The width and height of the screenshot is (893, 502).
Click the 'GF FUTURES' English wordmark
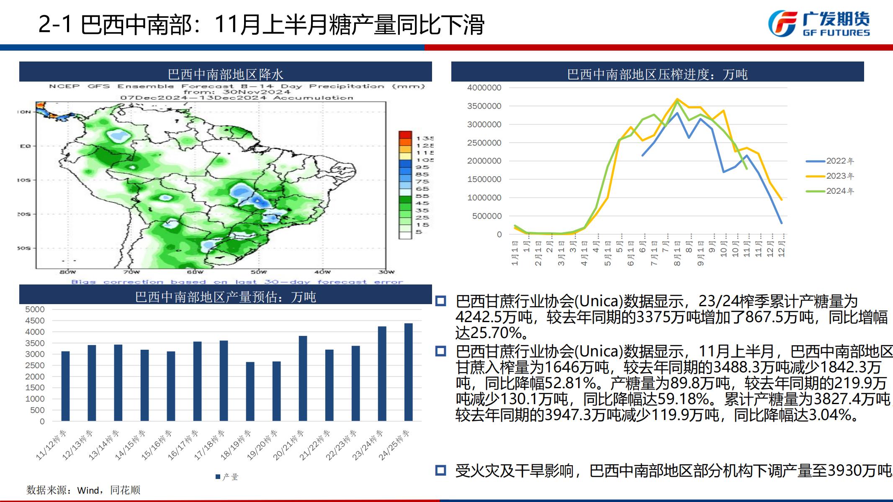[836, 33]
